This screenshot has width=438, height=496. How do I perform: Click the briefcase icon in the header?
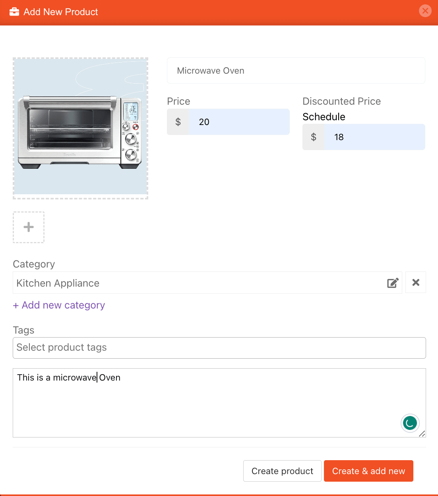pos(14,12)
